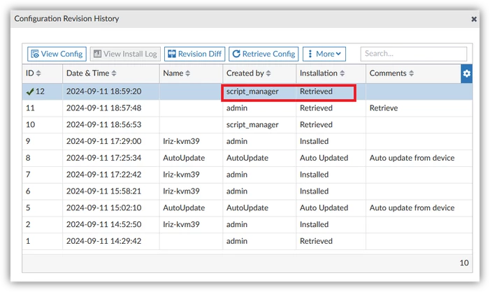This screenshot has height=292, width=490.
Task: Click date 2024-09-11 18:59:20
Action: click(103, 92)
